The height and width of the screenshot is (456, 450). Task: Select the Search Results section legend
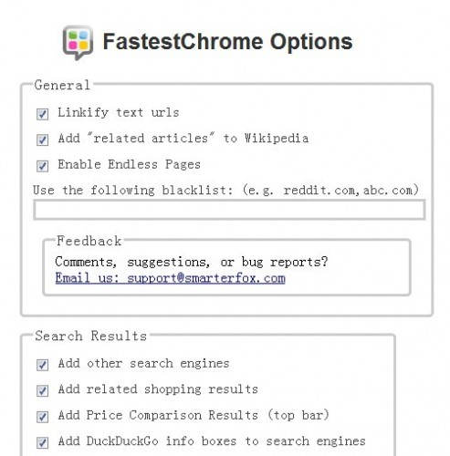(90, 336)
